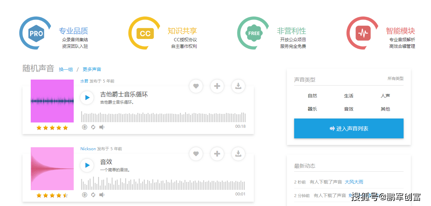Click the 非营利性 heading

(292, 31)
